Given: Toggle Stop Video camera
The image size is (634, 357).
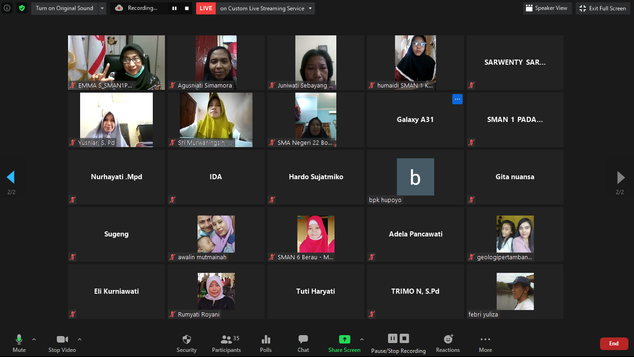Looking at the screenshot, I should [x=62, y=339].
